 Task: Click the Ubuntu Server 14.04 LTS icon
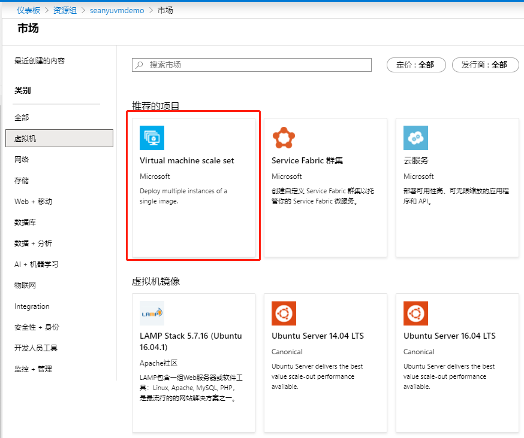284,313
